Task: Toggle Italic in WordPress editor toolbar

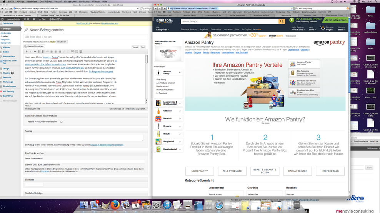Action: pos(31,51)
